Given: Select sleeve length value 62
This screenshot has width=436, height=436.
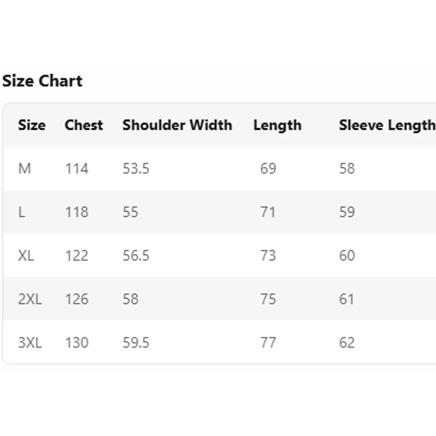Looking at the screenshot, I should tap(347, 343).
